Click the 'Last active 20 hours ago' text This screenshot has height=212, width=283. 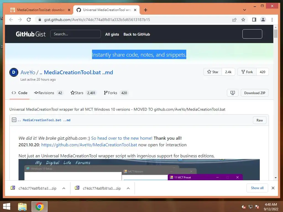(x=38, y=79)
